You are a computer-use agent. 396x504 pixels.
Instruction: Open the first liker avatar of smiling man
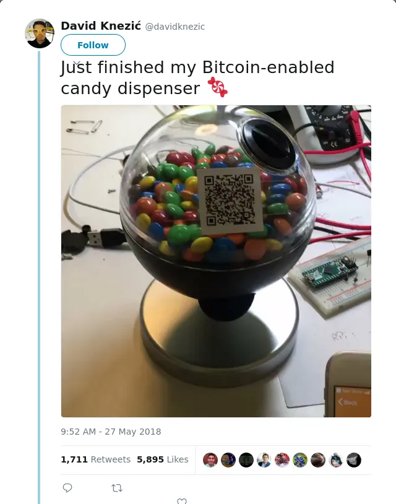(210, 460)
